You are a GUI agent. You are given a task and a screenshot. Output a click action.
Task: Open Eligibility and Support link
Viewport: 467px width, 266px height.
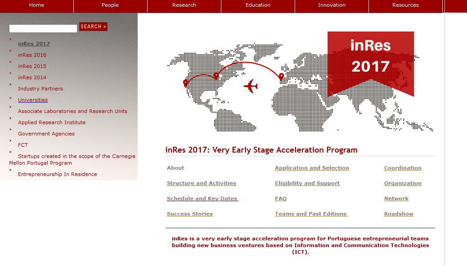307,183
